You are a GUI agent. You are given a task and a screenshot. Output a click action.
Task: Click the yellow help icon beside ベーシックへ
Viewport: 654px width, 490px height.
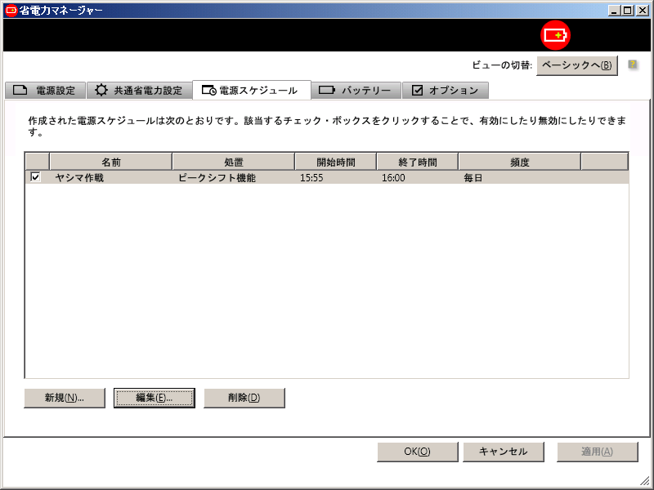click(633, 65)
